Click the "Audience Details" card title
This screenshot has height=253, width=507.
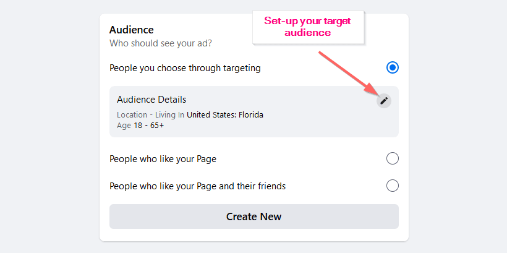coord(151,100)
